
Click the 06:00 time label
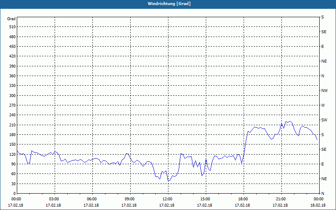coord(92,199)
